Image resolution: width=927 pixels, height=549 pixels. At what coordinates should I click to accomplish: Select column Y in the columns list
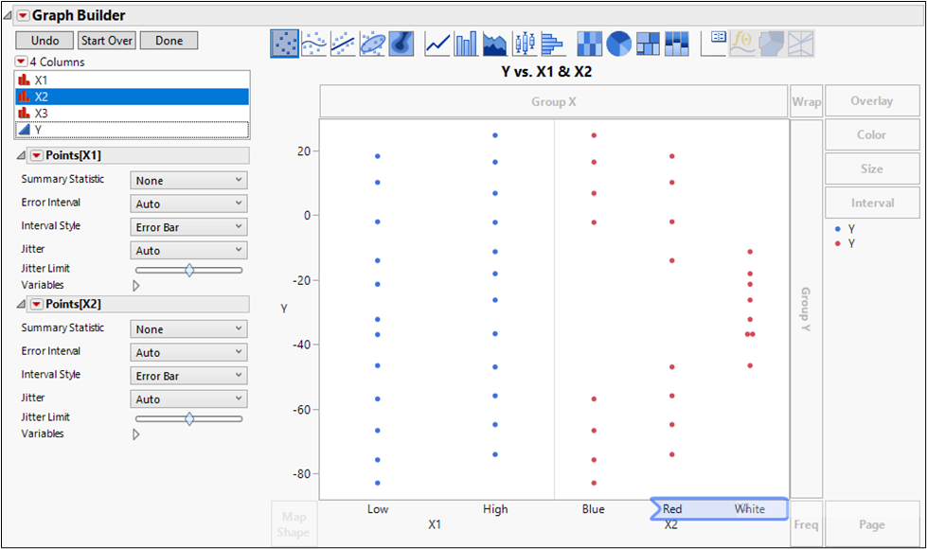coord(132,130)
